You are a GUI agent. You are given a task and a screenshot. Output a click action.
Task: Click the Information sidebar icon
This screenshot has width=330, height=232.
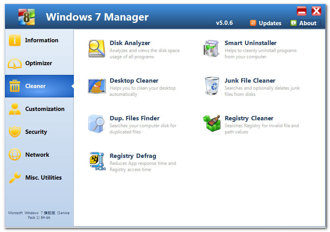tap(14, 40)
